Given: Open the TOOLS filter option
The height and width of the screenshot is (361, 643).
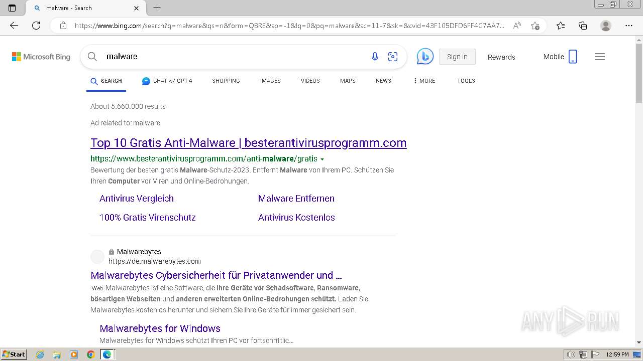Looking at the screenshot, I should (466, 81).
